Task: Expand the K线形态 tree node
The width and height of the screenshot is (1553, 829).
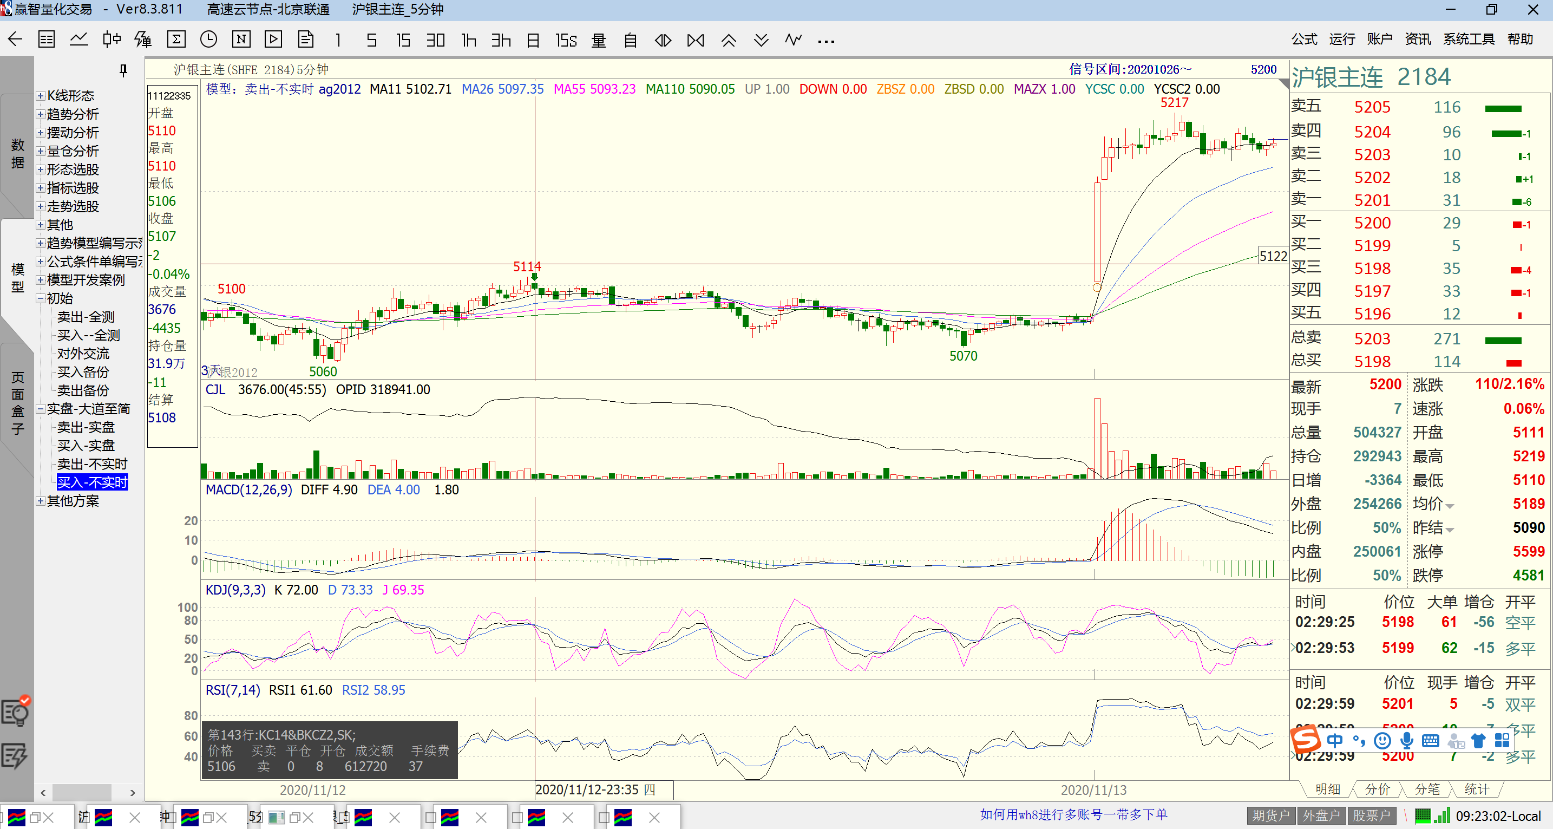Action: coord(41,96)
